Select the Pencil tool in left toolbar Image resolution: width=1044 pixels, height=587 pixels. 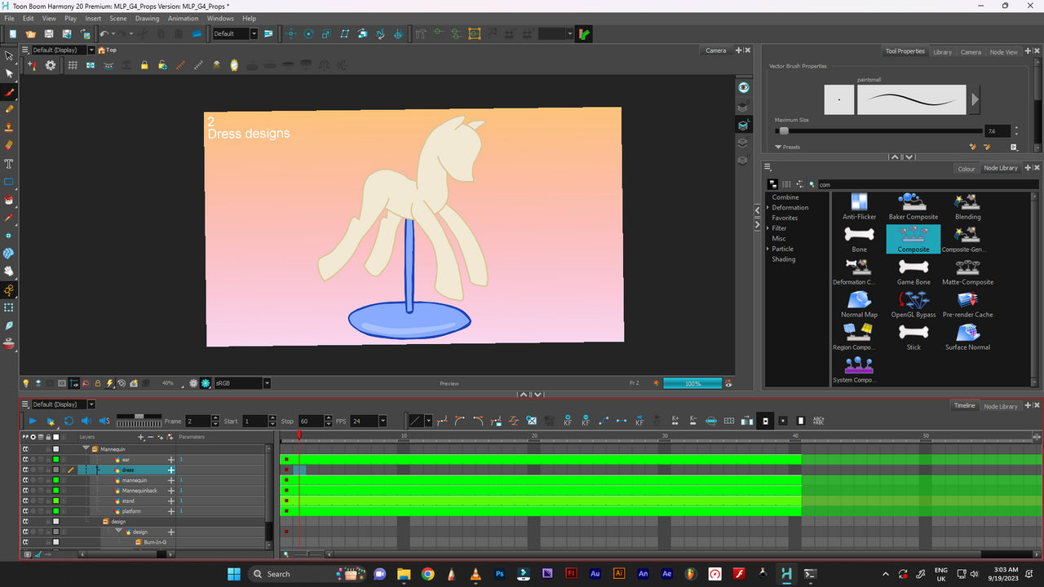coord(9,109)
